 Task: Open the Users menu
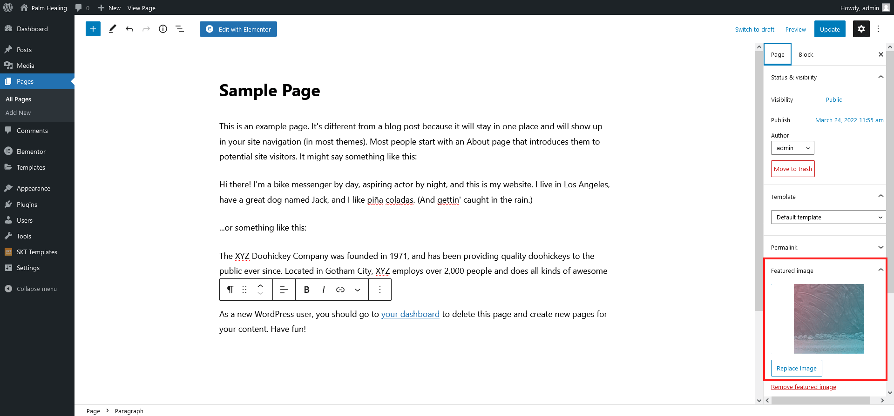pyautogui.click(x=37, y=220)
